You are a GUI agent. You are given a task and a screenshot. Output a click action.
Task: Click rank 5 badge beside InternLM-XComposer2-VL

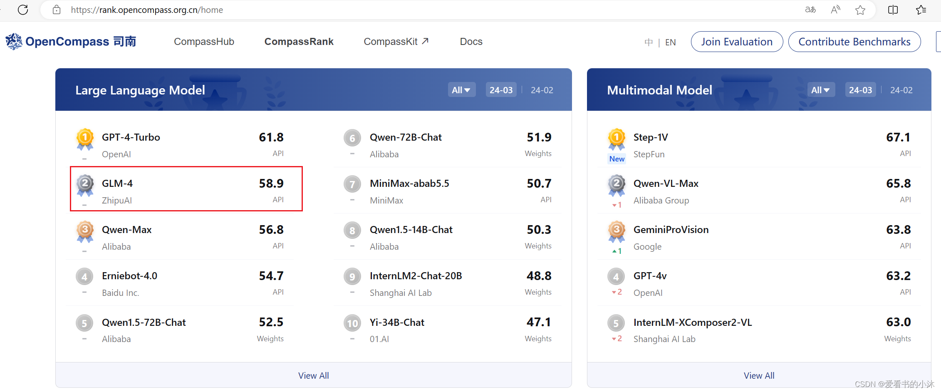pos(616,323)
